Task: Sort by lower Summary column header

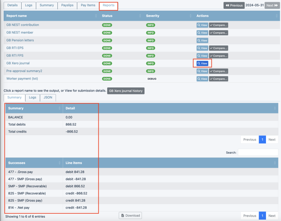Action: tap(34, 108)
